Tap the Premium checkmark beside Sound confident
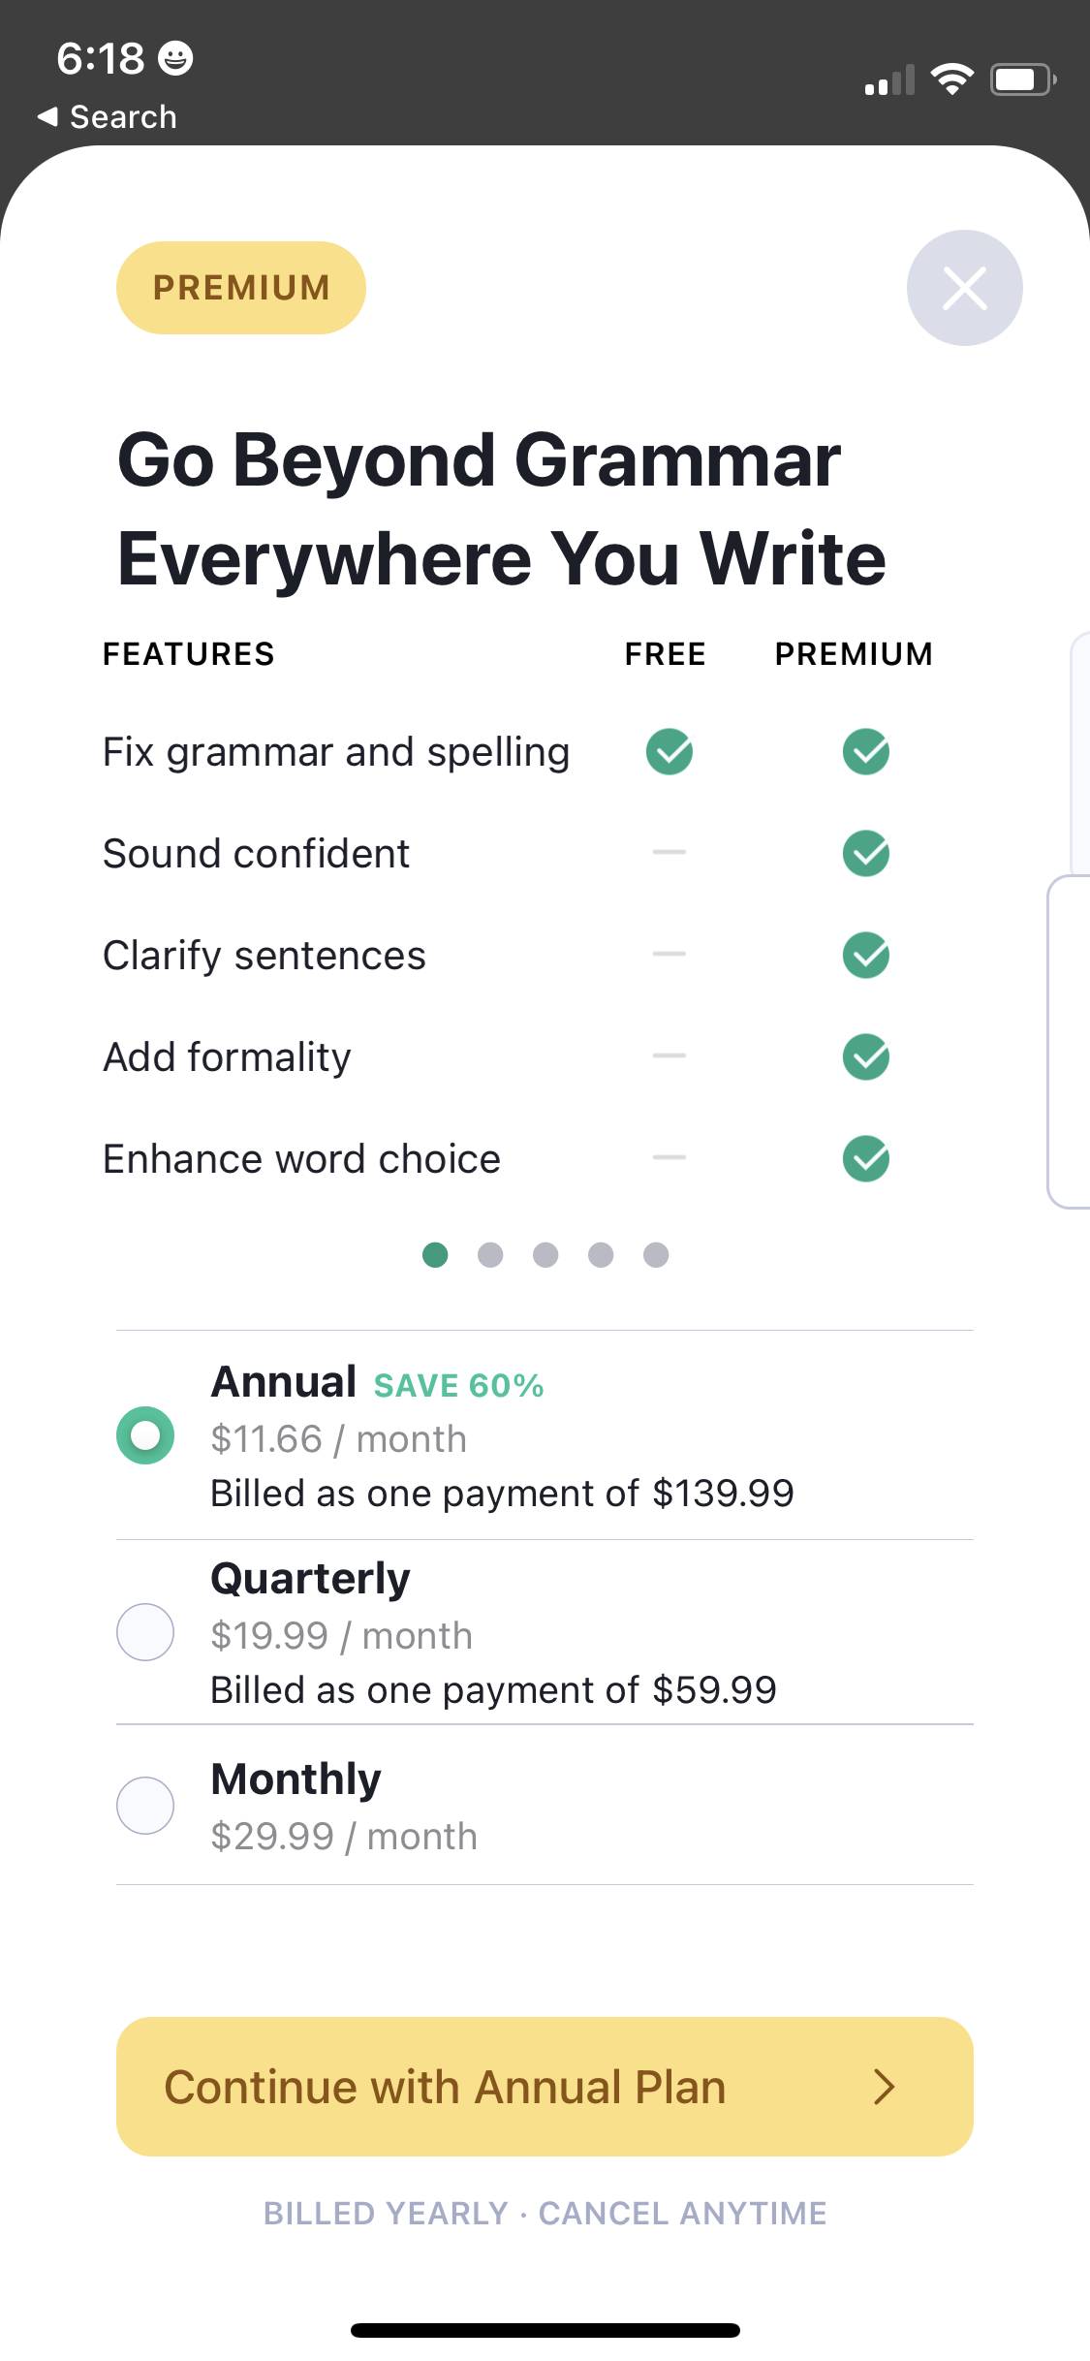Image resolution: width=1090 pixels, height=2361 pixels. (866, 853)
